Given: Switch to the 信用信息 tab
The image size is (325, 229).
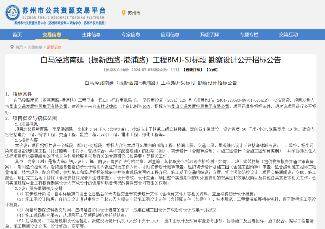Looking at the screenshot, I should pyautogui.click(x=170, y=35).
